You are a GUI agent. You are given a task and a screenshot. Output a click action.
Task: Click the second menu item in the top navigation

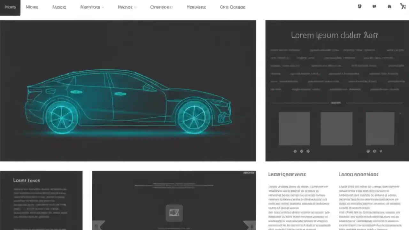(x=32, y=7)
